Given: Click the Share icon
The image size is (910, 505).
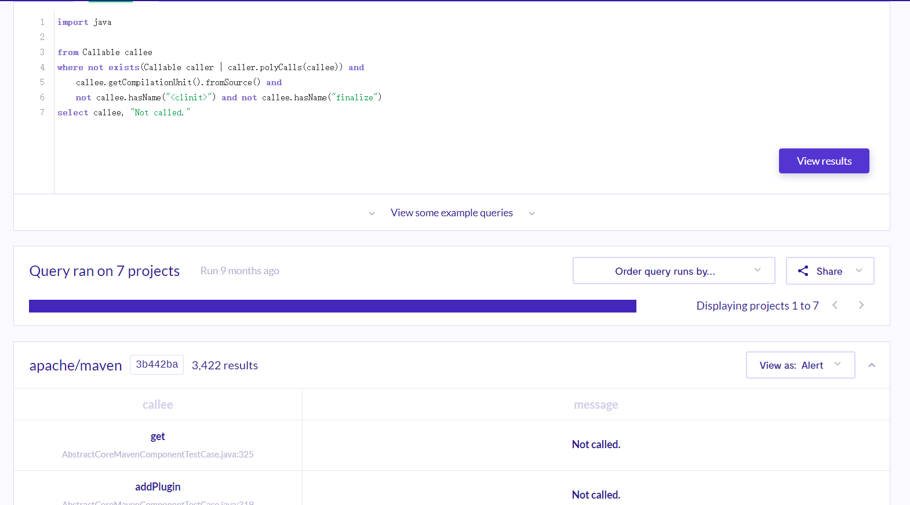Looking at the screenshot, I should pyautogui.click(x=803, y=271).
